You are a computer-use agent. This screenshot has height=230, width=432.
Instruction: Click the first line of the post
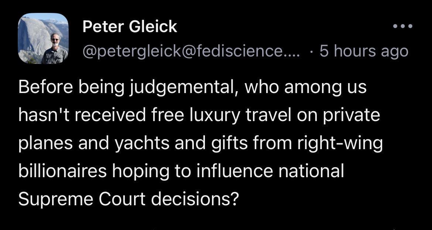pyautogui.click(x=192, y=86)
